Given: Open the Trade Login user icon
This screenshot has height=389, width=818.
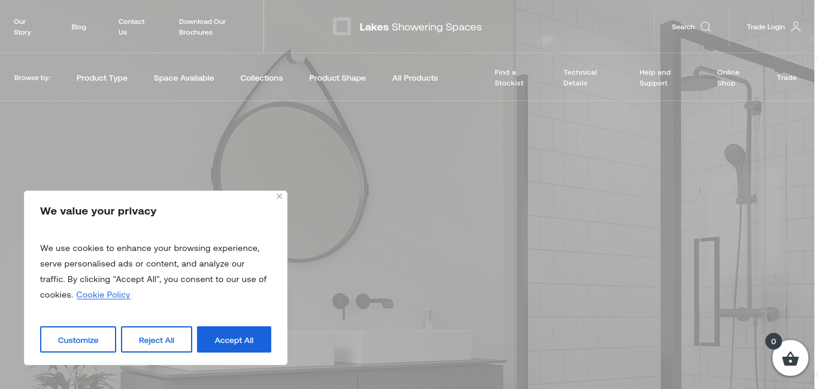Looking at the screenshot, I should [796, 27].
